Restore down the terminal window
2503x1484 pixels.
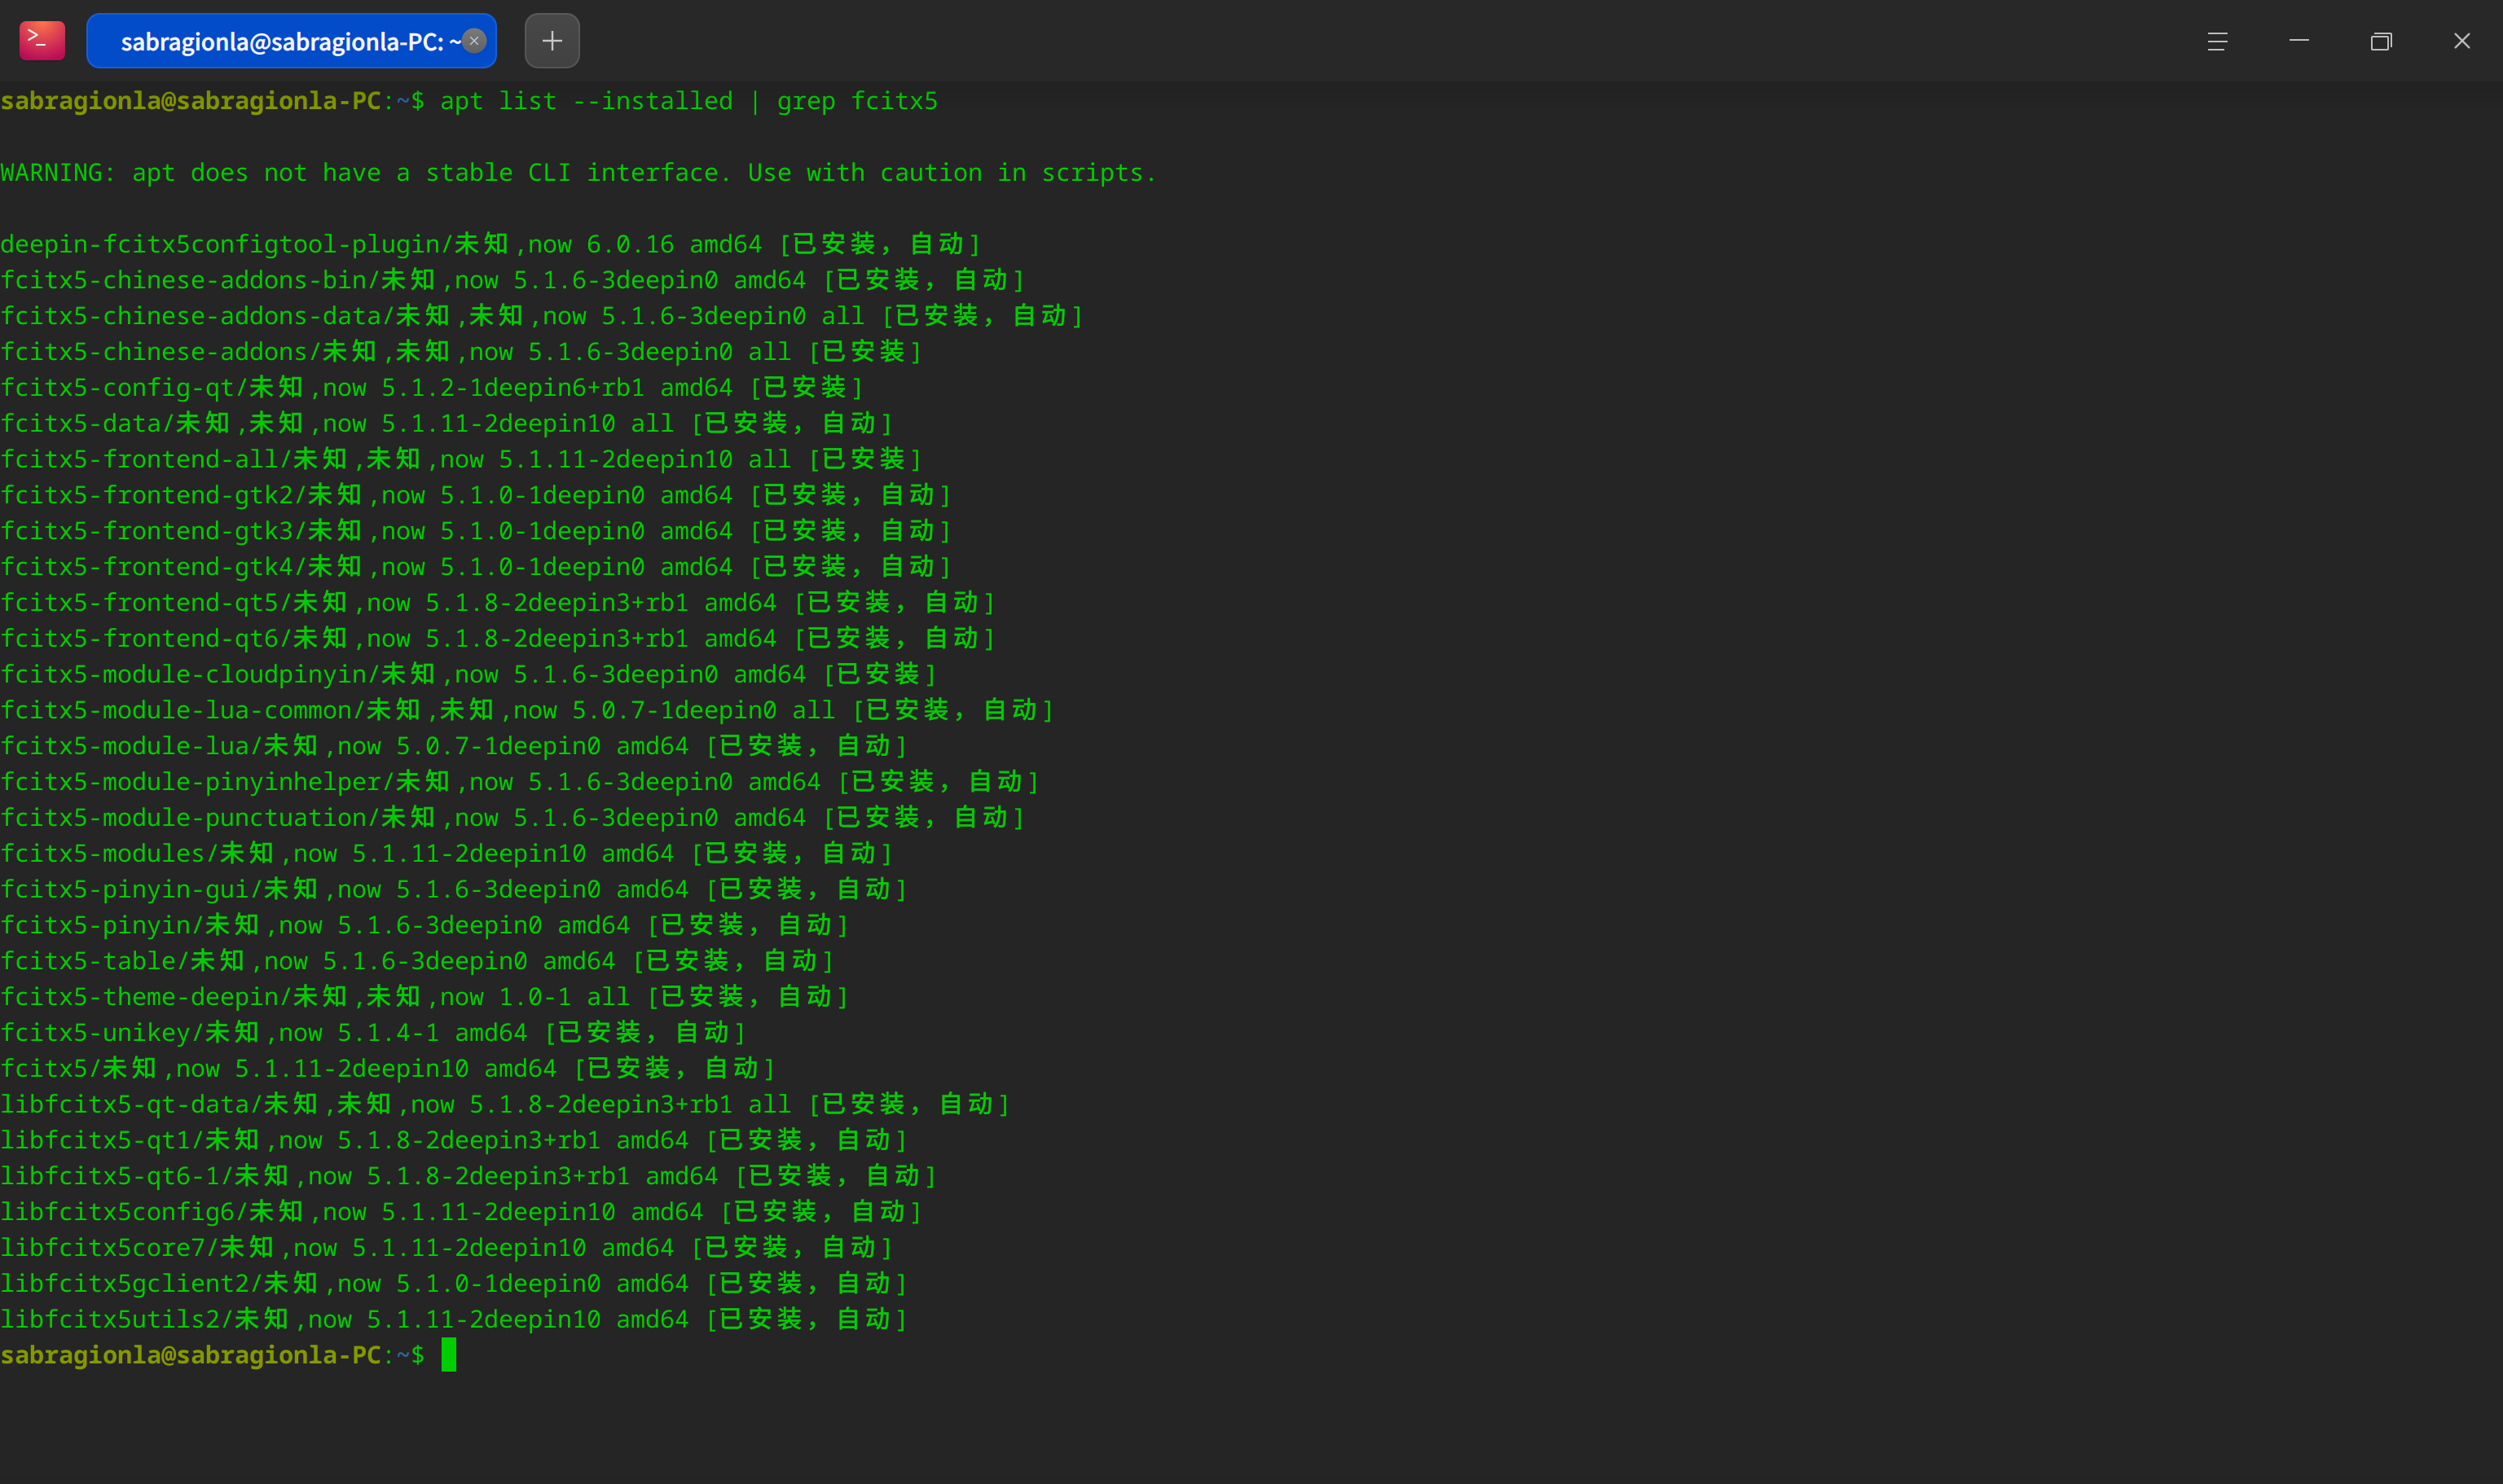pos(2381,41)
